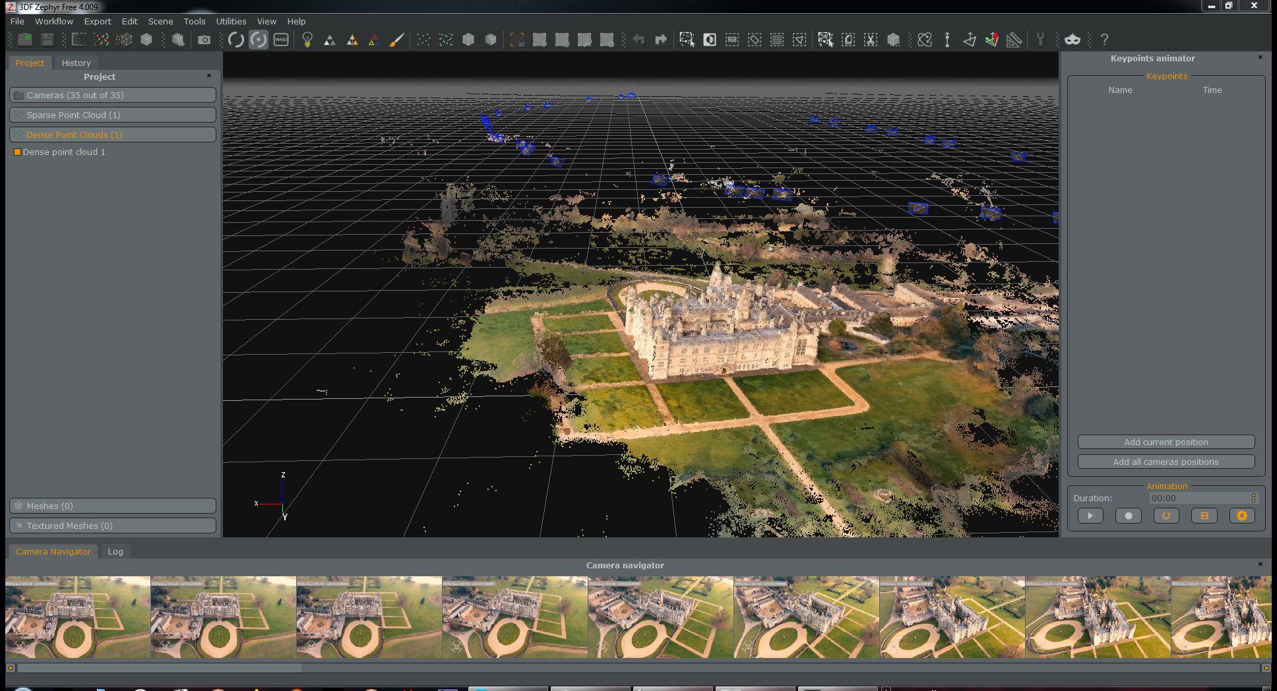Select the paintbrush tool icon
1277x691 pixels.
396,40
